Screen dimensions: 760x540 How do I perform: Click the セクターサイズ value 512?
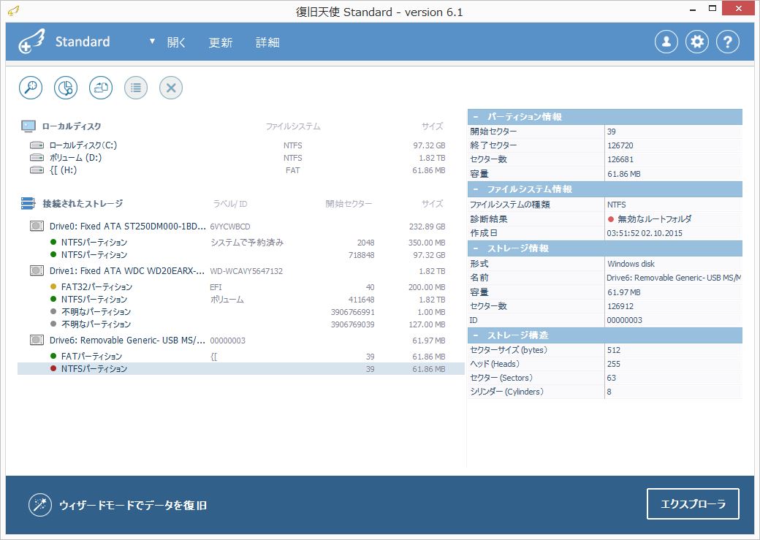click(614, 350)
